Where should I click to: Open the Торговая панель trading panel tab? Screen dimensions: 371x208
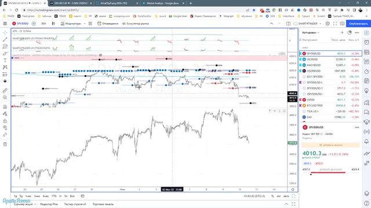pos(103,204)
